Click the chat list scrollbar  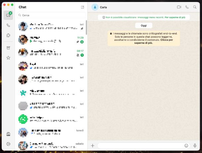point(86,27)
